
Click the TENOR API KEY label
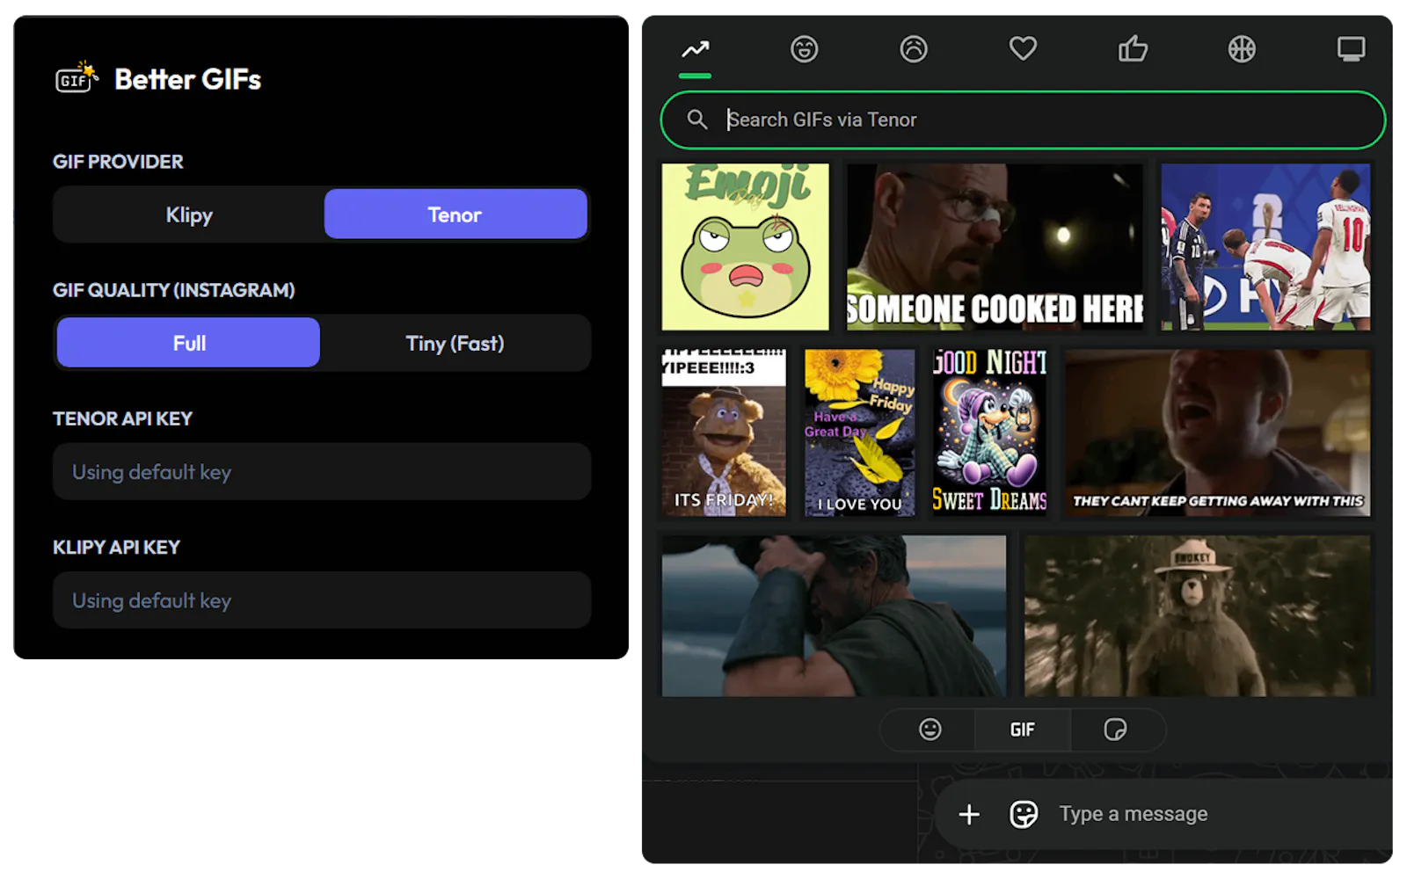tap(122, 418)
